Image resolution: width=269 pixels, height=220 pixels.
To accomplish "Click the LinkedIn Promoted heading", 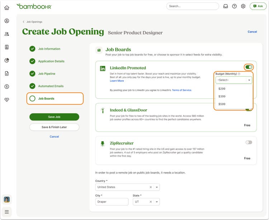I will [x=128, y=68].
